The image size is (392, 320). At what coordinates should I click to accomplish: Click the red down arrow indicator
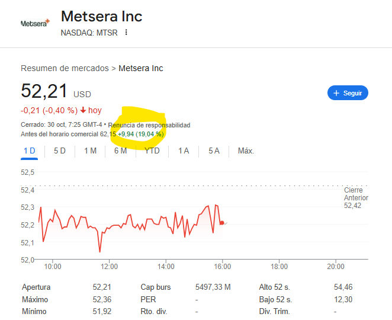(83, 110)
